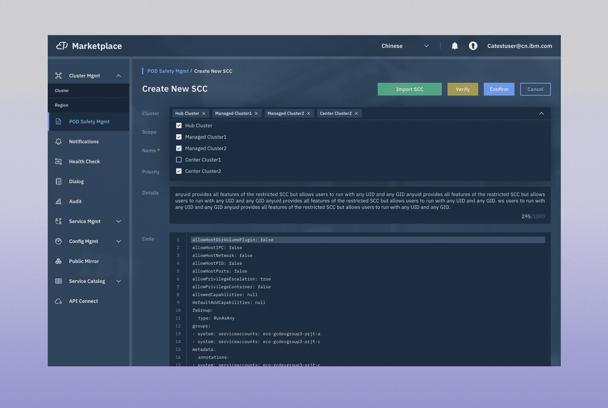Click the notification bell icon
608x408 pixels.
pyautogui.click(x=455, y=46)
